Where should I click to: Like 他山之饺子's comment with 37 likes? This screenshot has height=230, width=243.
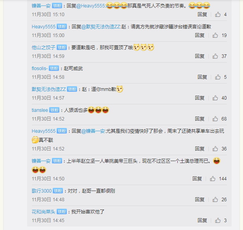tap(215, 56)
